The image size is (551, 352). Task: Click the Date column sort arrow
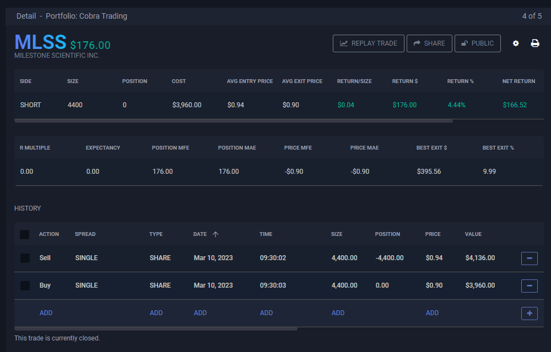click(x=215, y=234)
